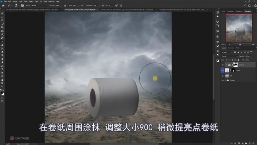The width and height of the screenshot is (257, 145).
Task: Select the History Brush tool
Action: (x=2, y=48)
